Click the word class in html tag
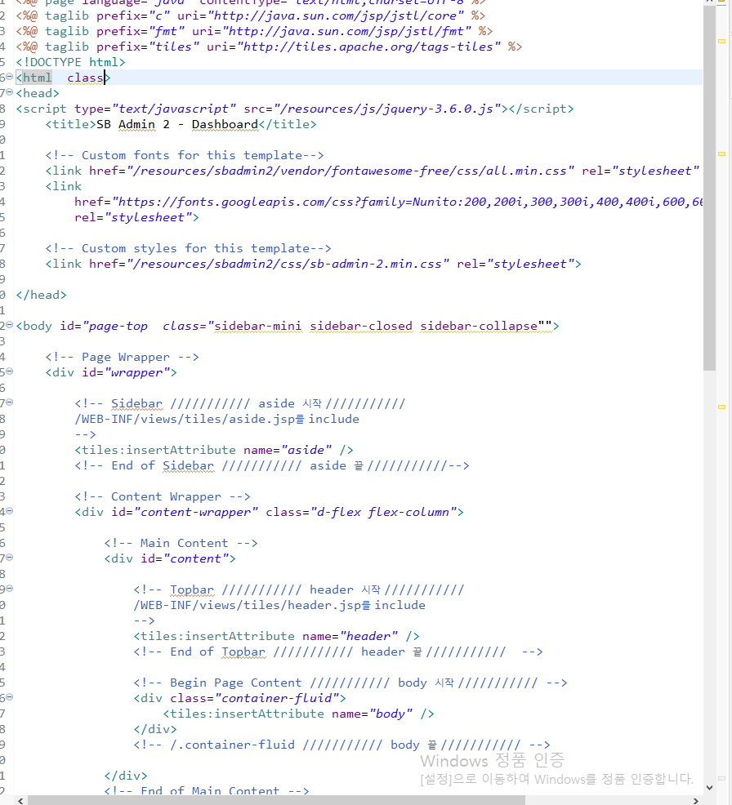Screen dimensions: 732x805 tap(85, 78)
